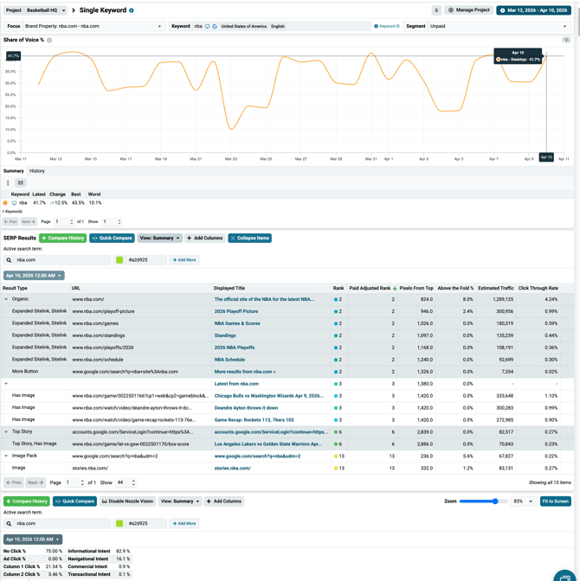Open the 2026 Playoff Picture link

[x=236, y=311]
